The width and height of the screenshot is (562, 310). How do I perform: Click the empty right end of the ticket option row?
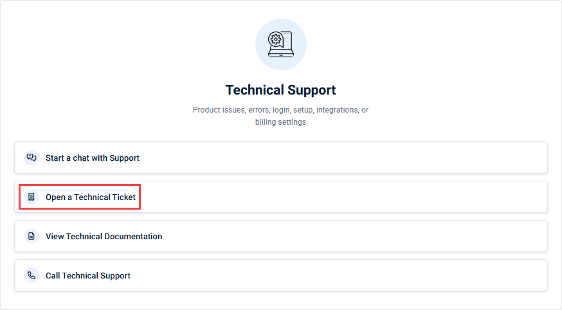(x=514, y=197)
